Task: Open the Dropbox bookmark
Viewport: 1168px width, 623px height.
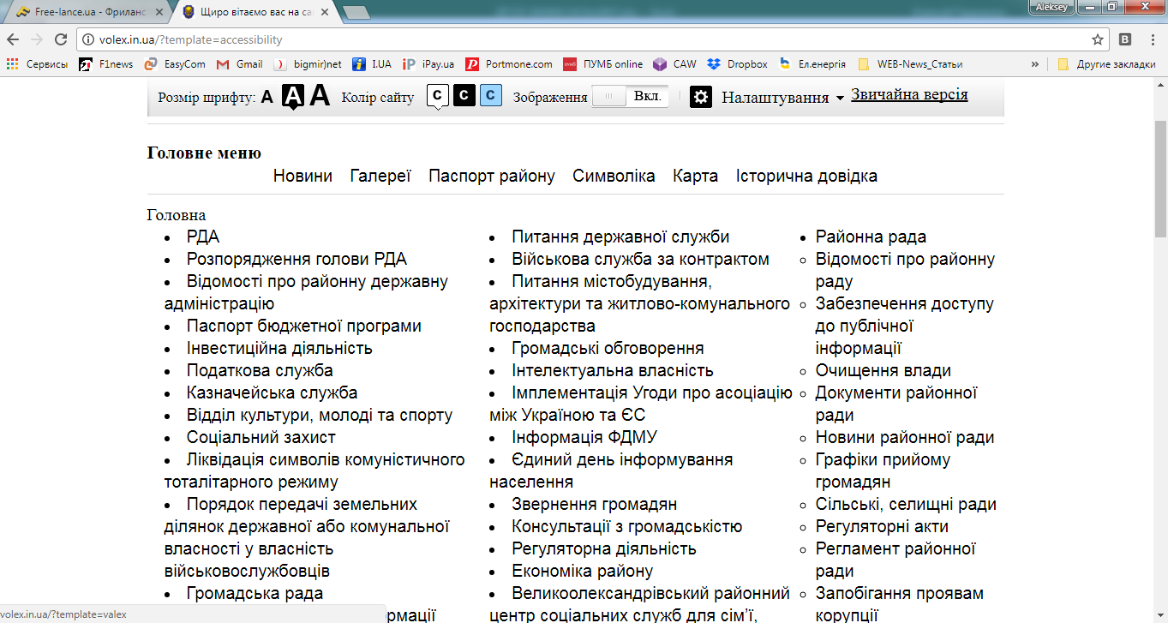Action: [738, 64]
